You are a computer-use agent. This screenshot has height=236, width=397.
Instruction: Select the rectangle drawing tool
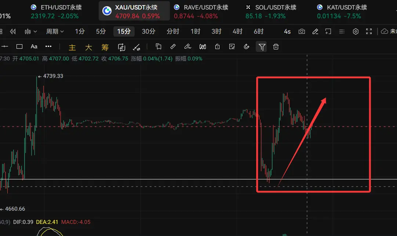19,46
